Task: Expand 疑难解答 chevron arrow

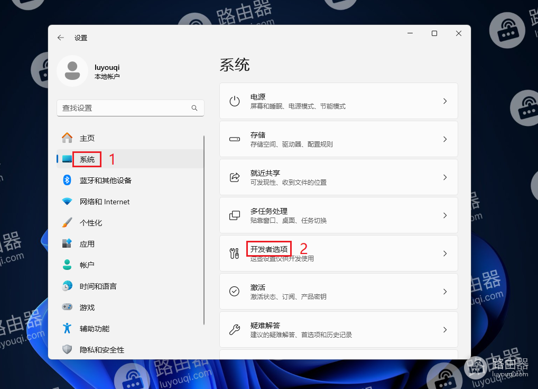Action: click(x=445, y=330)
